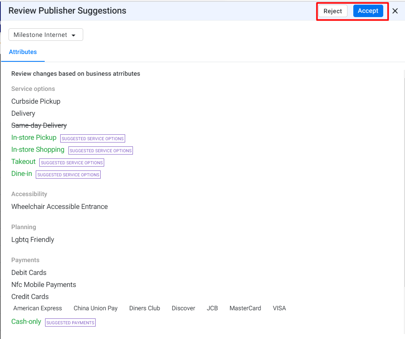Select the Debit Cards payment

pyautogui.click(x=29, y=273)
